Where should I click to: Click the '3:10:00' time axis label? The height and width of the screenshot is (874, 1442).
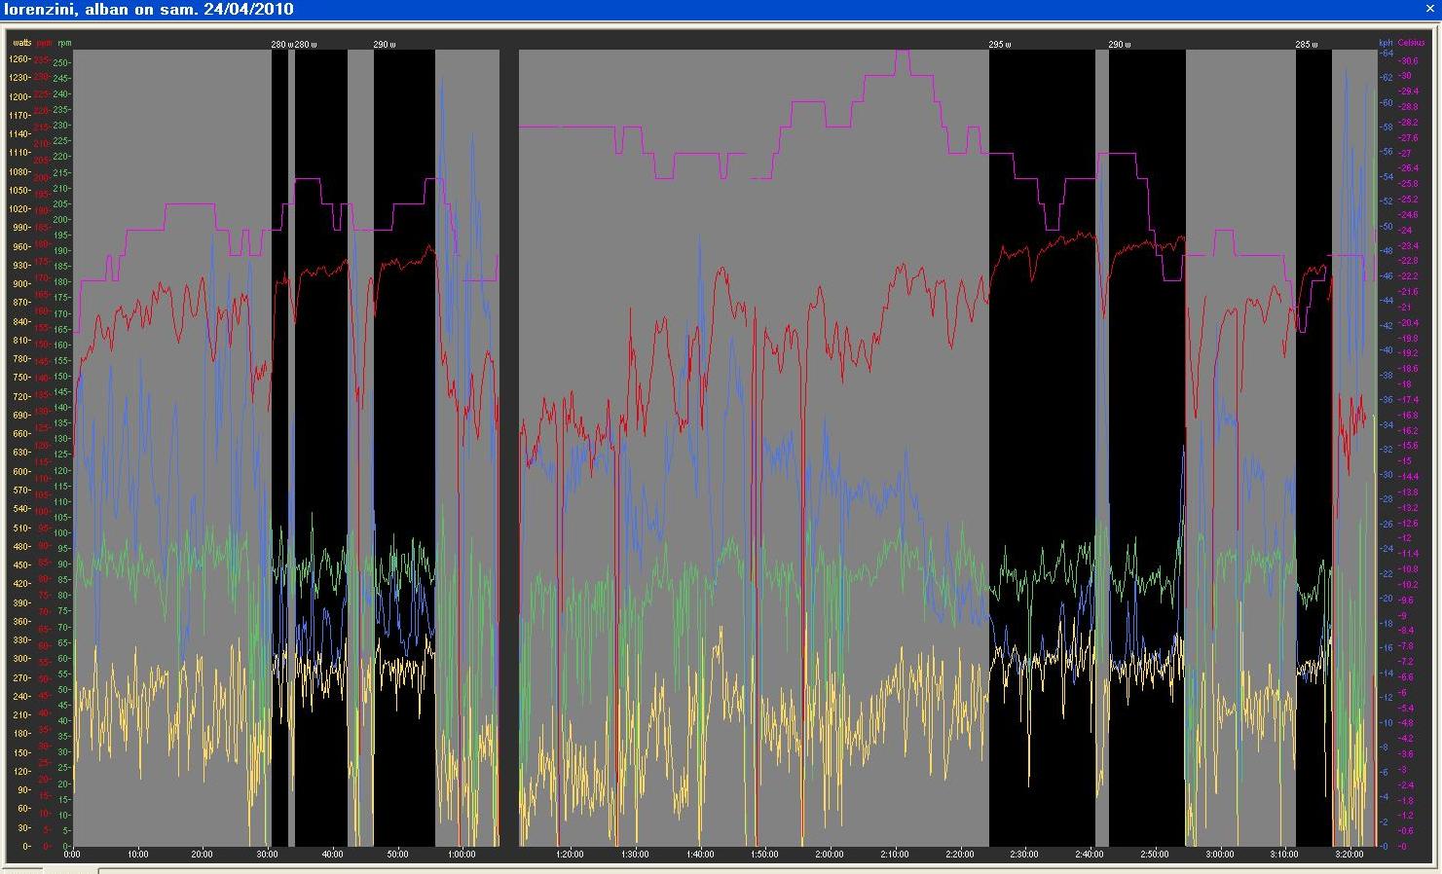pyautogui.click(x=1284, y=855)
